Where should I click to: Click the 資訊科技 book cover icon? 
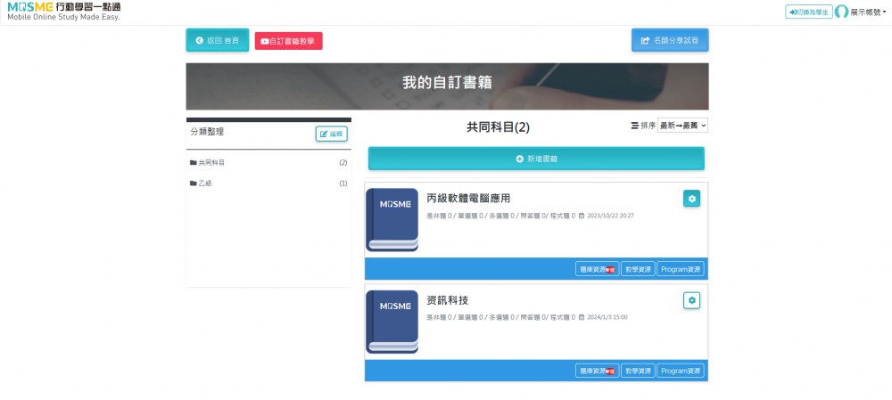point(392,321)
